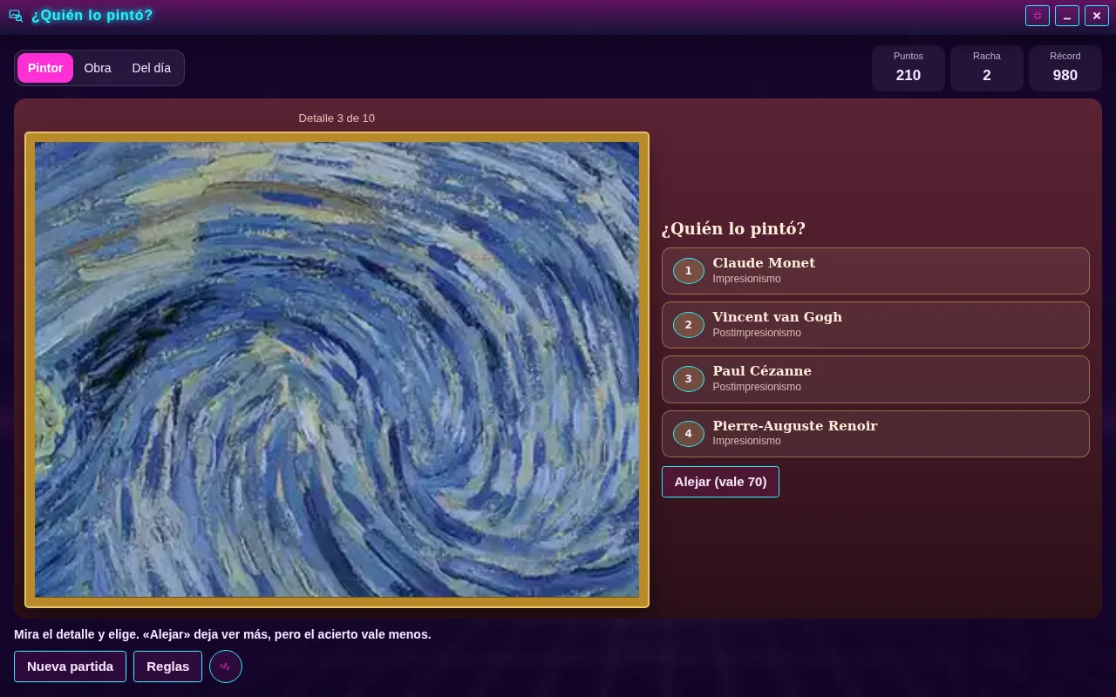Open the Del día tab
1116x697 pixels.
pyautogui.click(x=152, y=68)
